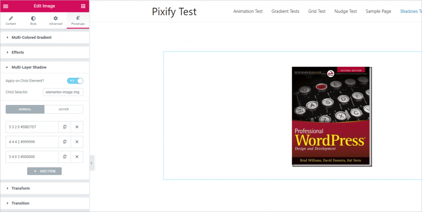422x212 pixels.
Task: Open the widgets grid icon
Action: 83,6
